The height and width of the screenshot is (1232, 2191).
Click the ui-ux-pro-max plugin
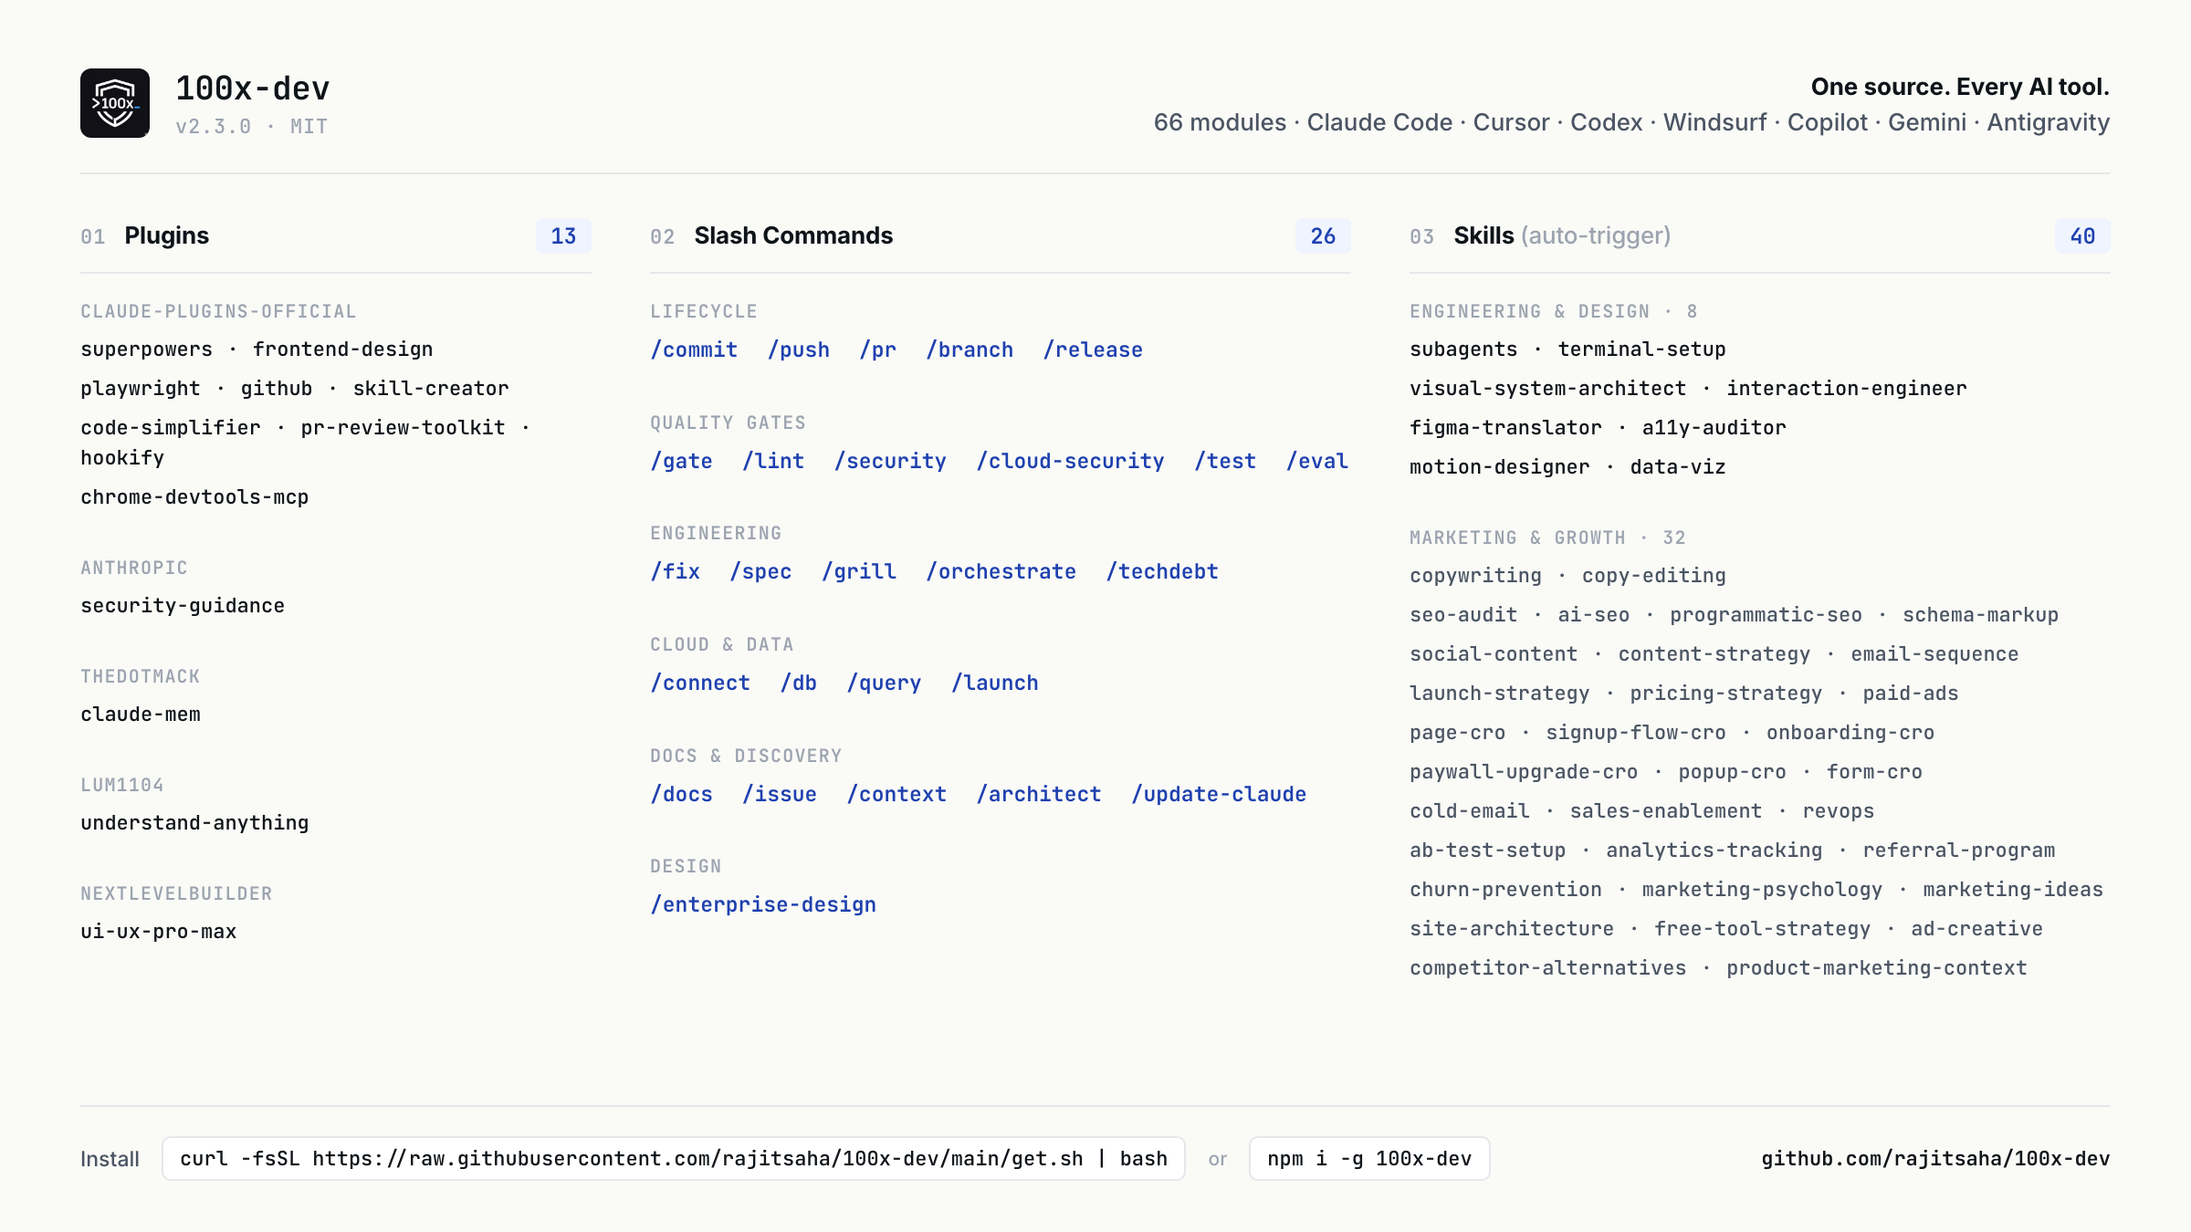pyautogui.click(x=159, y=932)
